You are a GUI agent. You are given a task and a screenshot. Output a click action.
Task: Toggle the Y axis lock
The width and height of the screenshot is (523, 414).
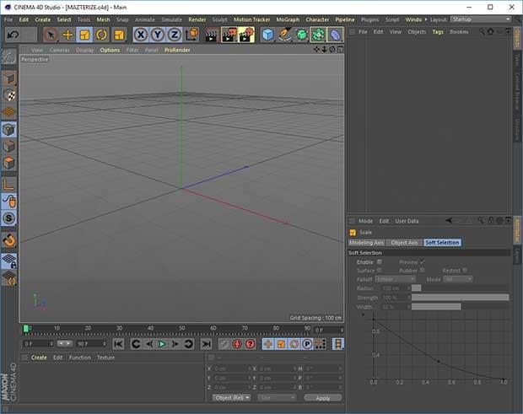pyautogui.click(x=158, y=35)
